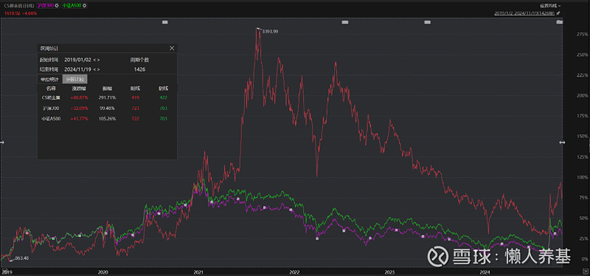This screenshot has height=276, width=590.
Task: Click the top event marker above mid-2020
Action: click(164, 23)
